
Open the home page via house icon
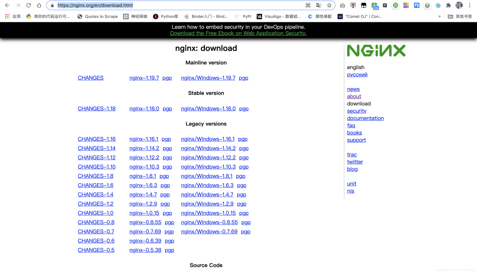coord(39,5)
